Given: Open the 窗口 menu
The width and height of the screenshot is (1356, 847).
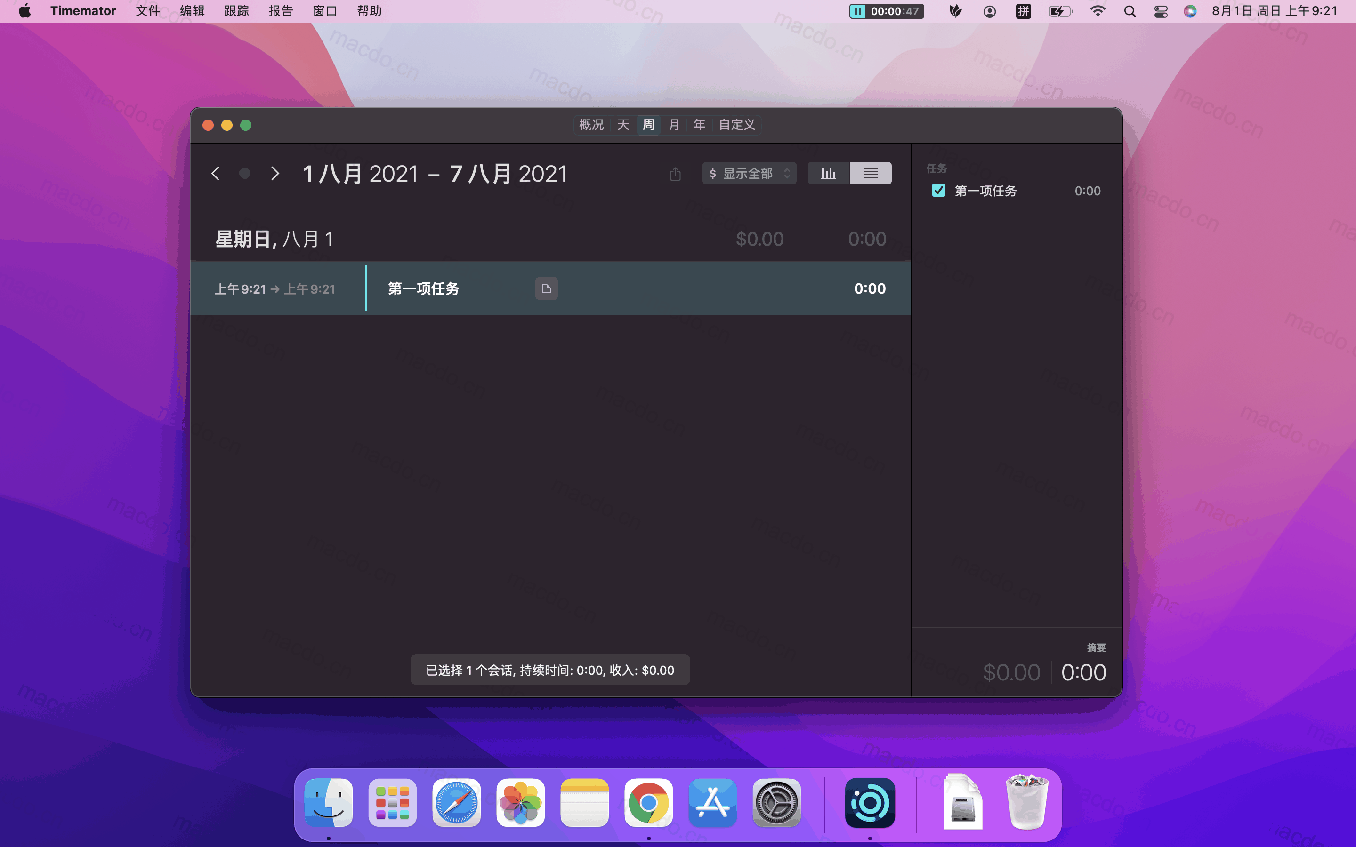Looking at the screenshot, I should point(325,11).
